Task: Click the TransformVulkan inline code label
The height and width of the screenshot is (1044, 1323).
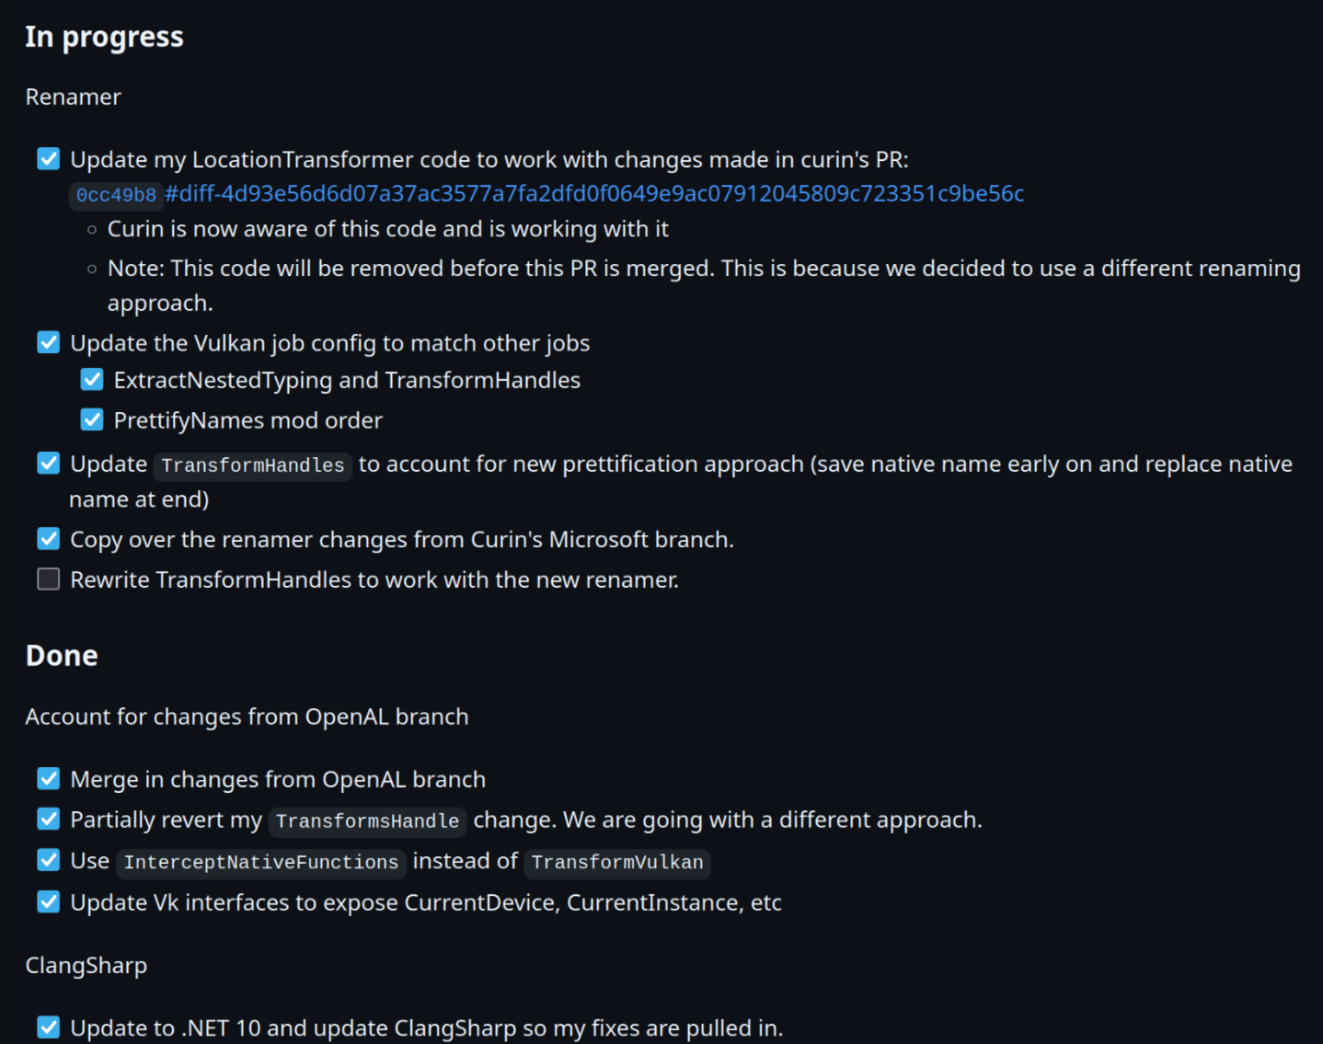Action: click(x=617, y=862)
